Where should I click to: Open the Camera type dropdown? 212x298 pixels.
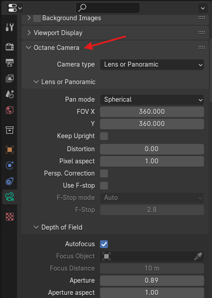152,65
